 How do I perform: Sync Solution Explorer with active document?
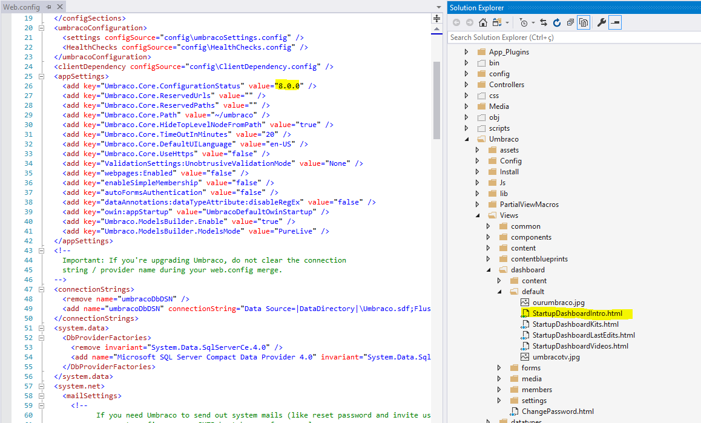pos(544,22)
